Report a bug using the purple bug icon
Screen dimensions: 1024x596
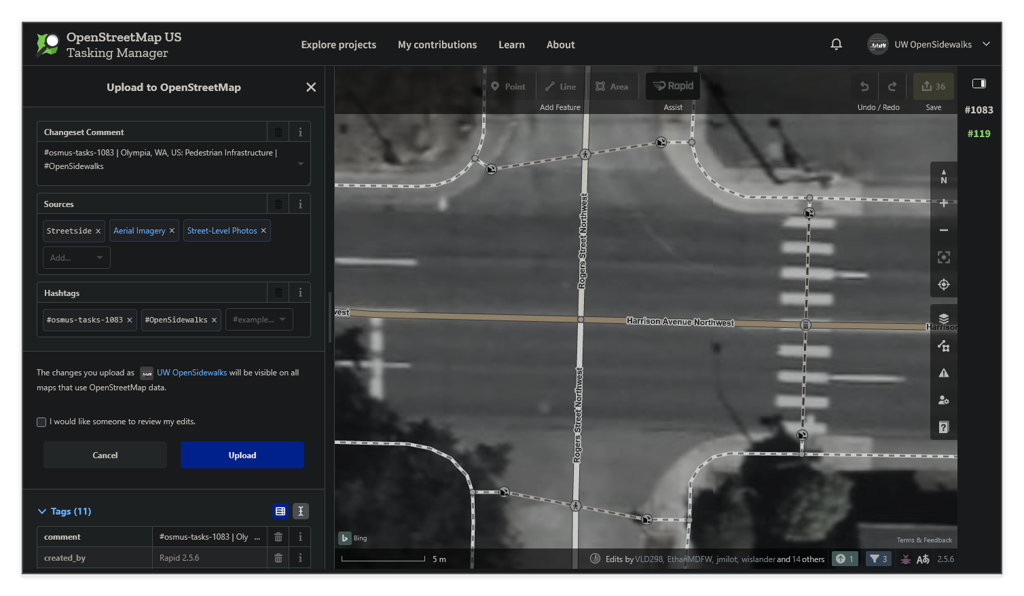tap(906, 559)
